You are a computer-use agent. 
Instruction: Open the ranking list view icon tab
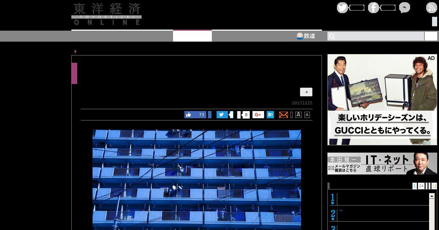tap(435, 186)
